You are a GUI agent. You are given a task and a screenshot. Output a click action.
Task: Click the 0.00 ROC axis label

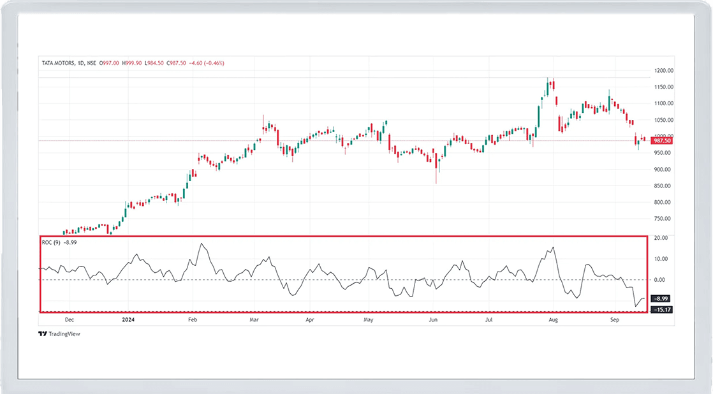coord(661,280)
